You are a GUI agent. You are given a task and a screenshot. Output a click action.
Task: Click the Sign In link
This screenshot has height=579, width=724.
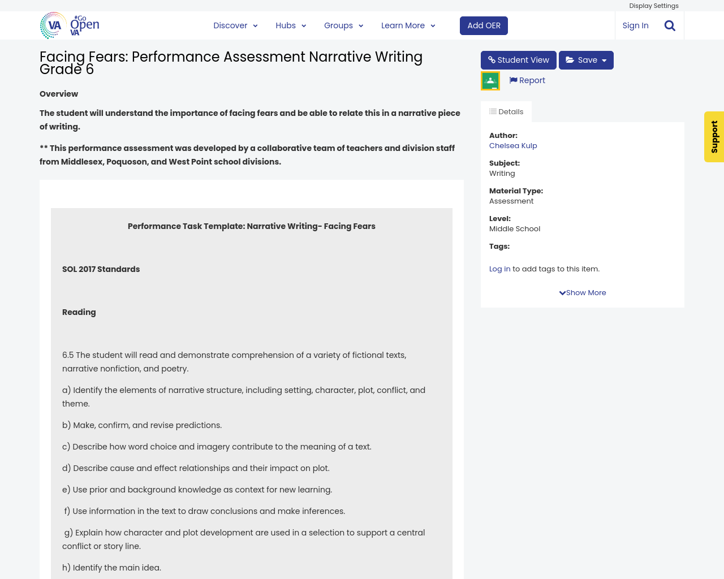635,25
